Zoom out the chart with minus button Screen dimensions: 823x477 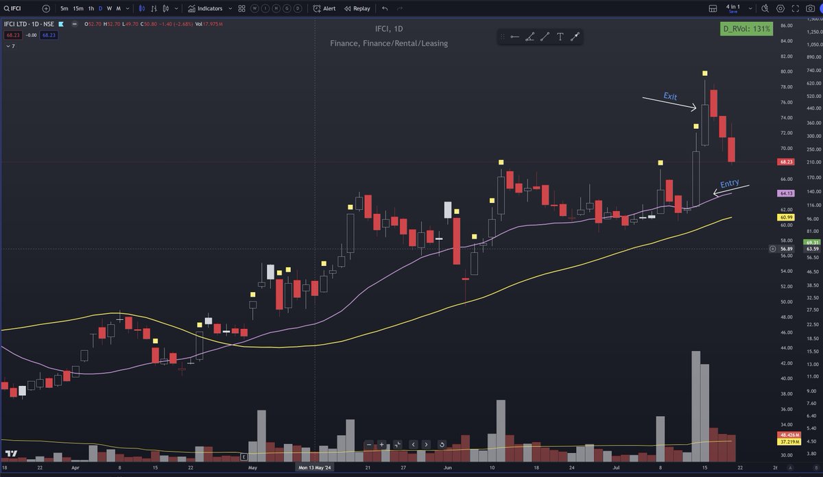[x=369, y=444]
